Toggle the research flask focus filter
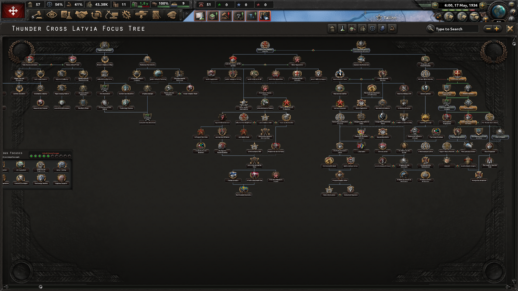The image size is (518, 291). point(342,29)
